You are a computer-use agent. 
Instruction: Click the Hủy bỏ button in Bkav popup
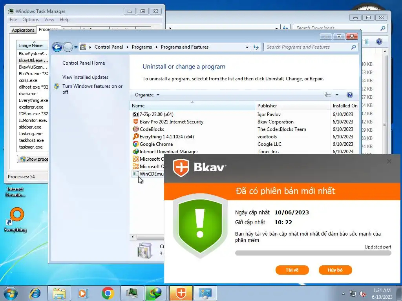335,270
